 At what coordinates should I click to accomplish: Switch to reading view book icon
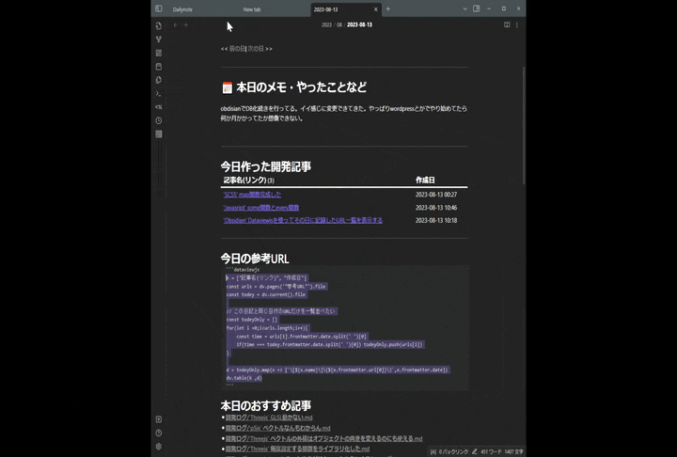coord(507,24)
